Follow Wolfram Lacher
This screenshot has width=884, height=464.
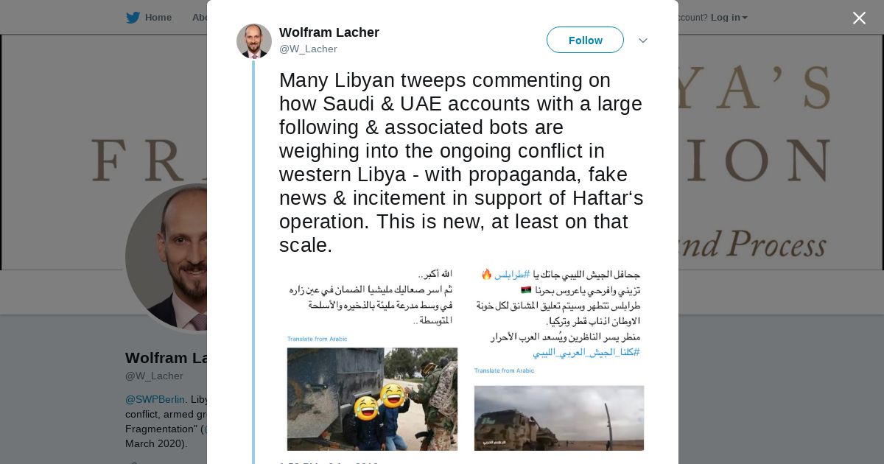tap(585, 40)
